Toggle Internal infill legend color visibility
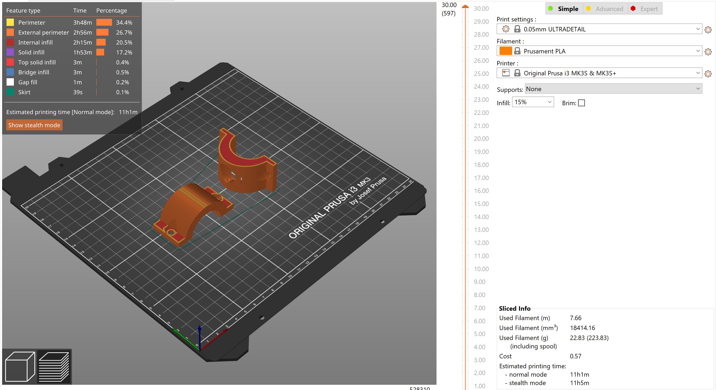 [x=10, y=42]
